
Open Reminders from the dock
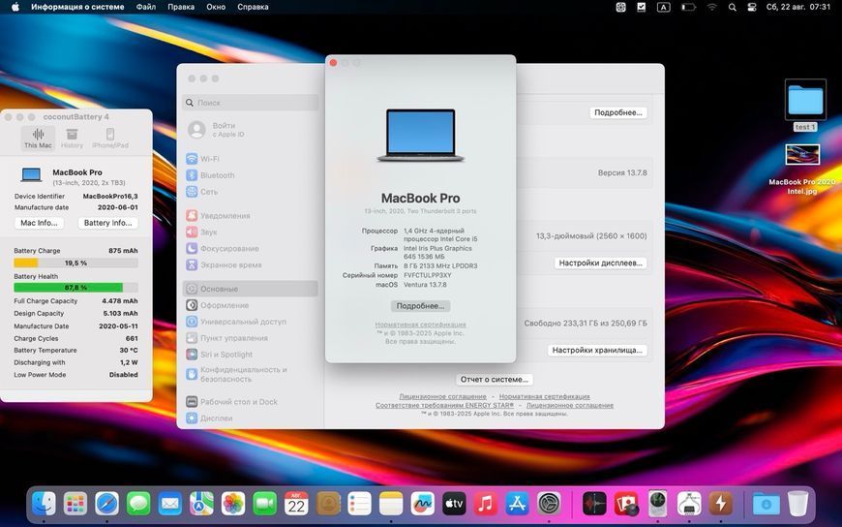[x=359, y=504]
